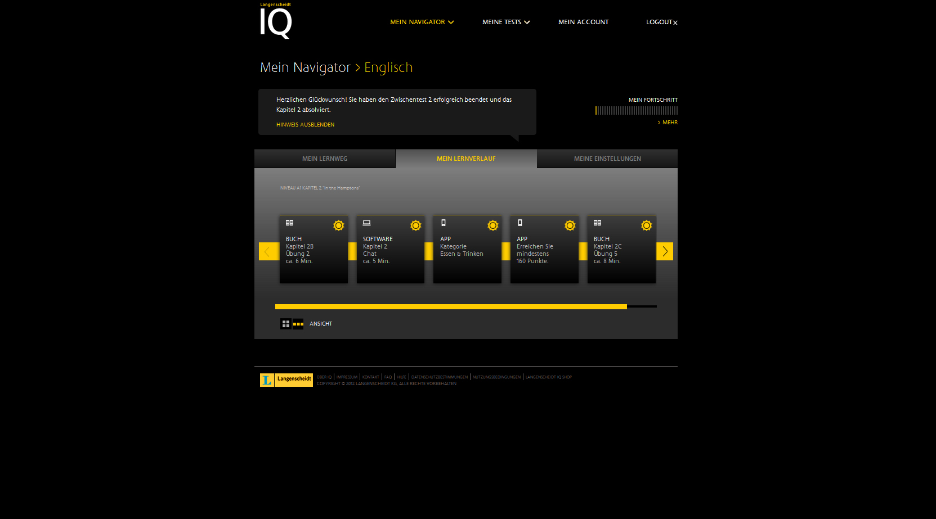
Task: Click the Englisch breadcrumb text
Action: (388, 67)
